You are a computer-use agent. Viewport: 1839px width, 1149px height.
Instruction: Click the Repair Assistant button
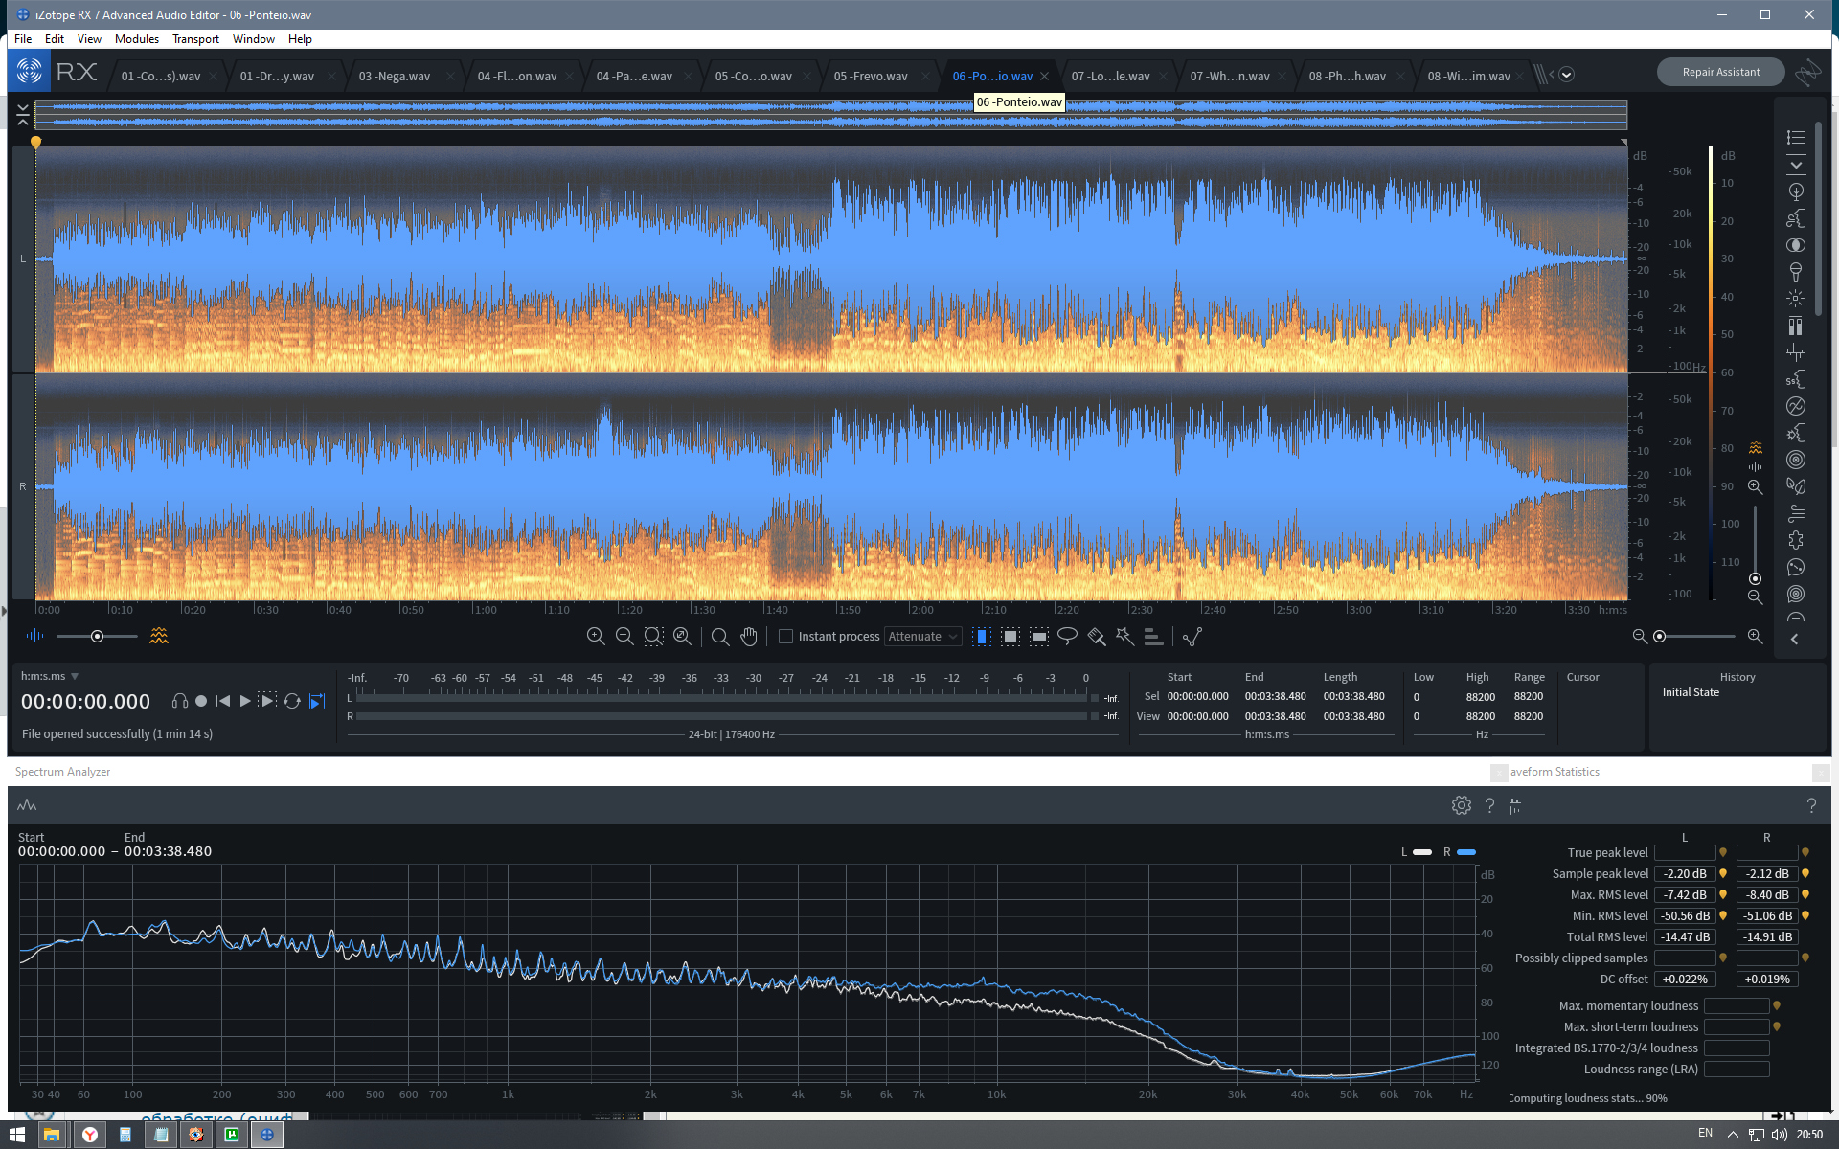click(x=1720, y=72)
